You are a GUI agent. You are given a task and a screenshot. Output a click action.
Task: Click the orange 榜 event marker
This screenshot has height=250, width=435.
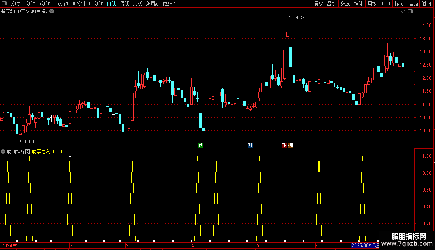pos(291,145)
